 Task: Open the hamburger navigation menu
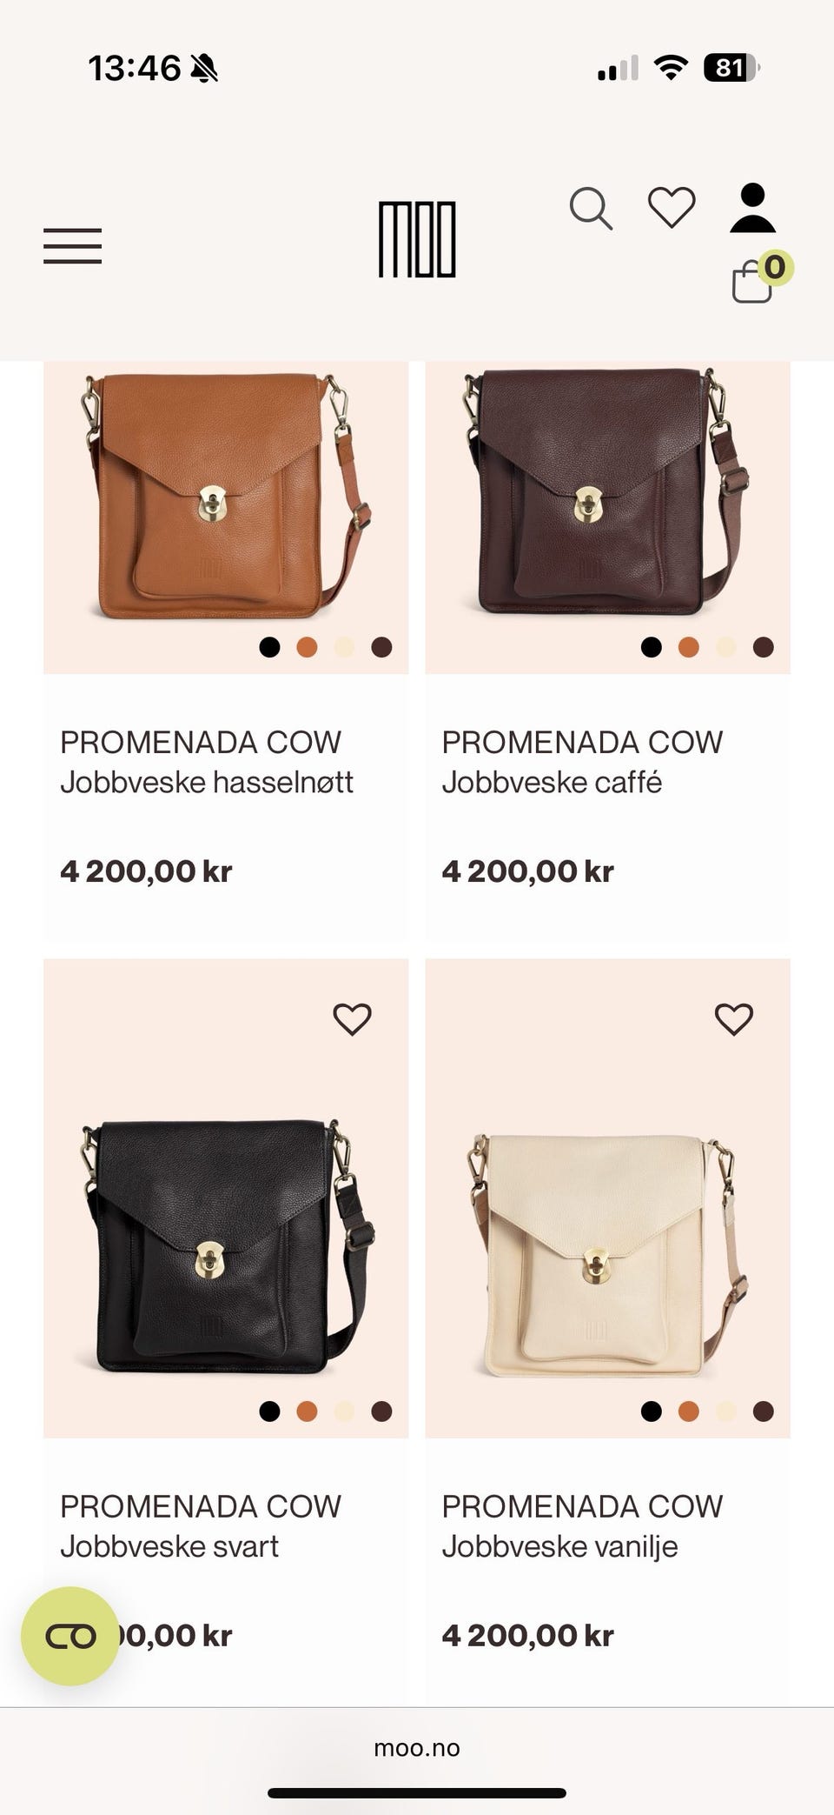pyautogui.click(x=72, y=246)
